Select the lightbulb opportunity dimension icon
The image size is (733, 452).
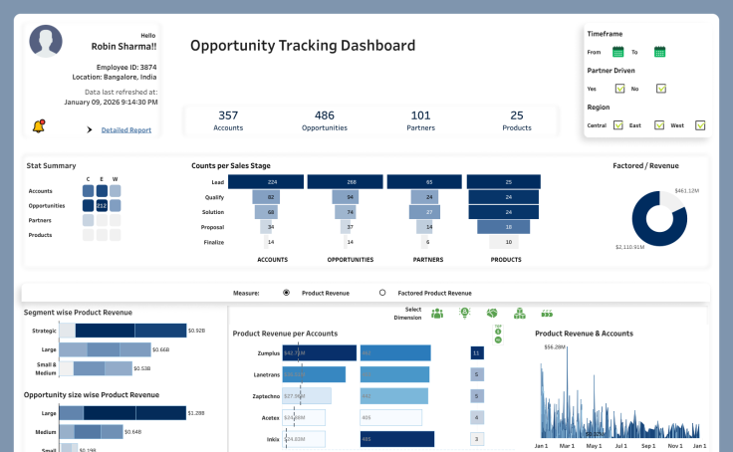click(x=464, y=314)
